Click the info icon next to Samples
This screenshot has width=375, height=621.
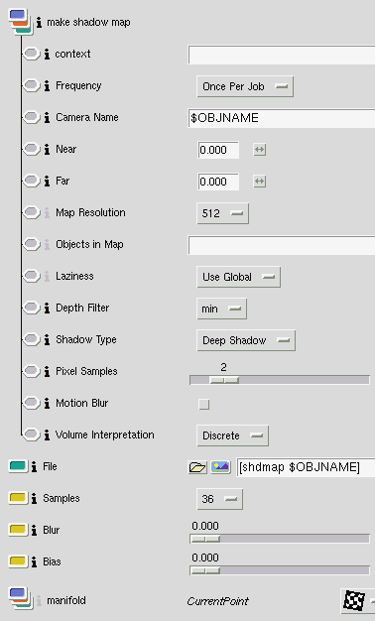(34, 498)
